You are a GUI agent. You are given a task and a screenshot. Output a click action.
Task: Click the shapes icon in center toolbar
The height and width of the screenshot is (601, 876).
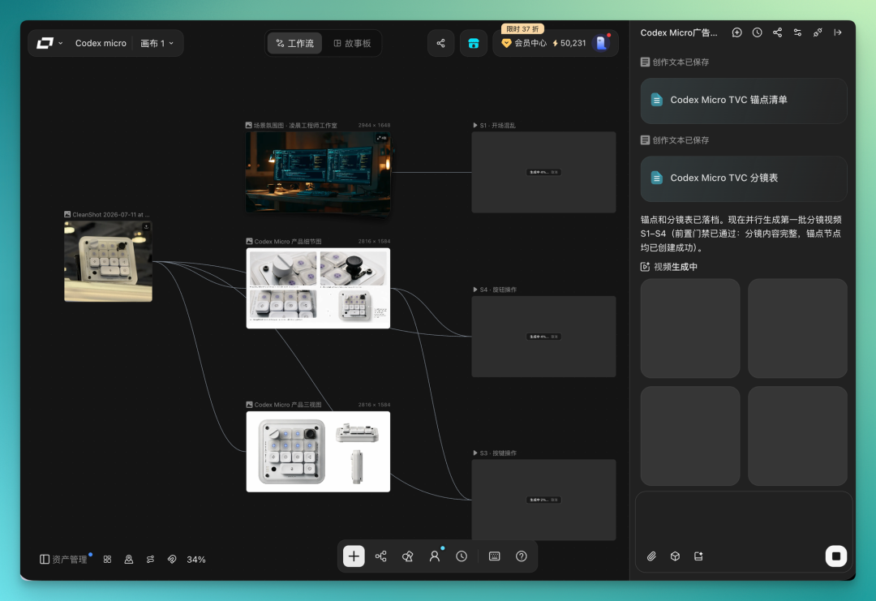pos(408,556)
